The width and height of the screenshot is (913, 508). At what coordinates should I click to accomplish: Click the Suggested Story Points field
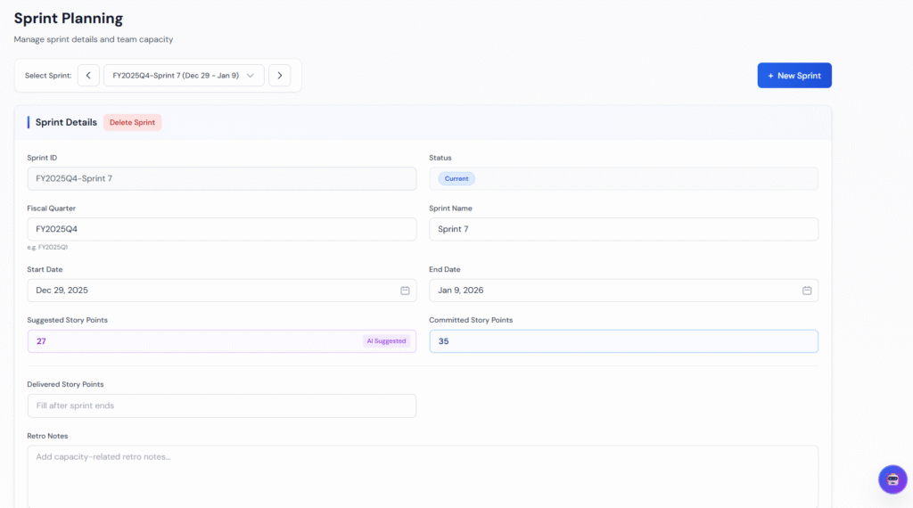(222, 341)
